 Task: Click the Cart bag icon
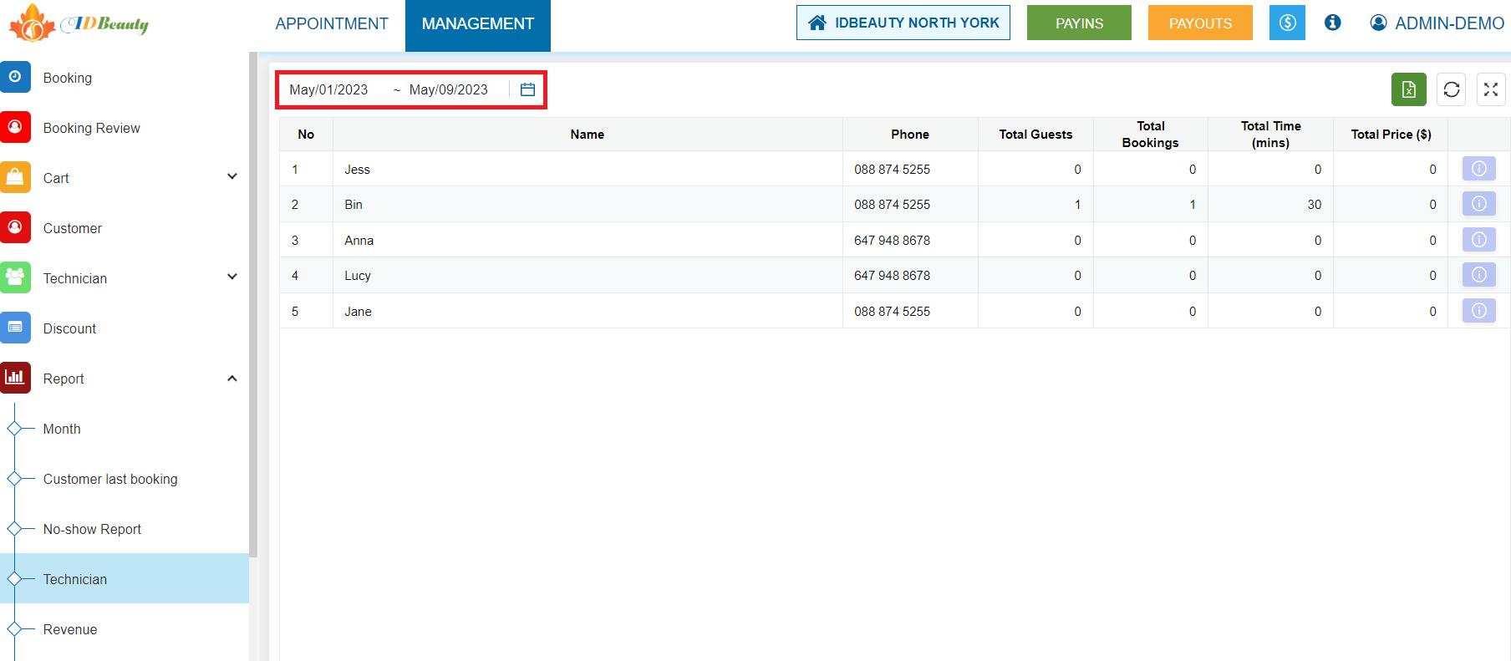click(x=15, y=177)
